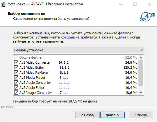The height and width of the screenshot is (122, 157).
Task: Uncheck the AVS Audio Converter checkbox
Action: point(16,83)
